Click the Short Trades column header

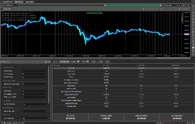pyautogui.click(x=176, y=65)
